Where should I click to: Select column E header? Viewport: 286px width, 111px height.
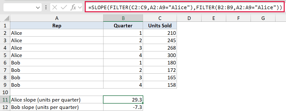pyautogui.click(x=214, y=18)
